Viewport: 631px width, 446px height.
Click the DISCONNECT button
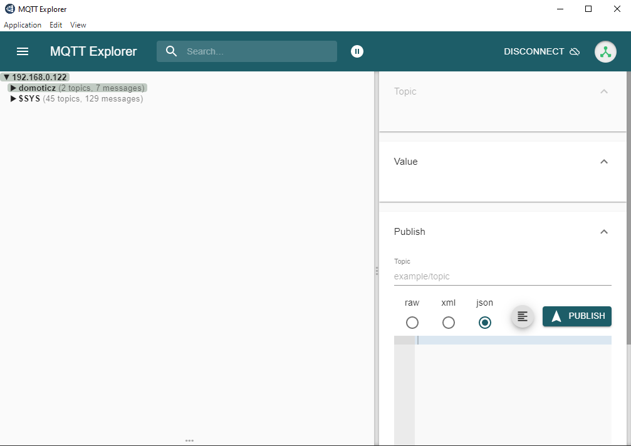pyautogui.click(x=541, y=51)
